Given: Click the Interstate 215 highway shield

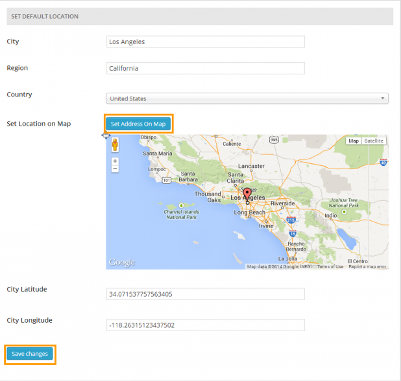Looking at the screenshot, I should point(291,220).
